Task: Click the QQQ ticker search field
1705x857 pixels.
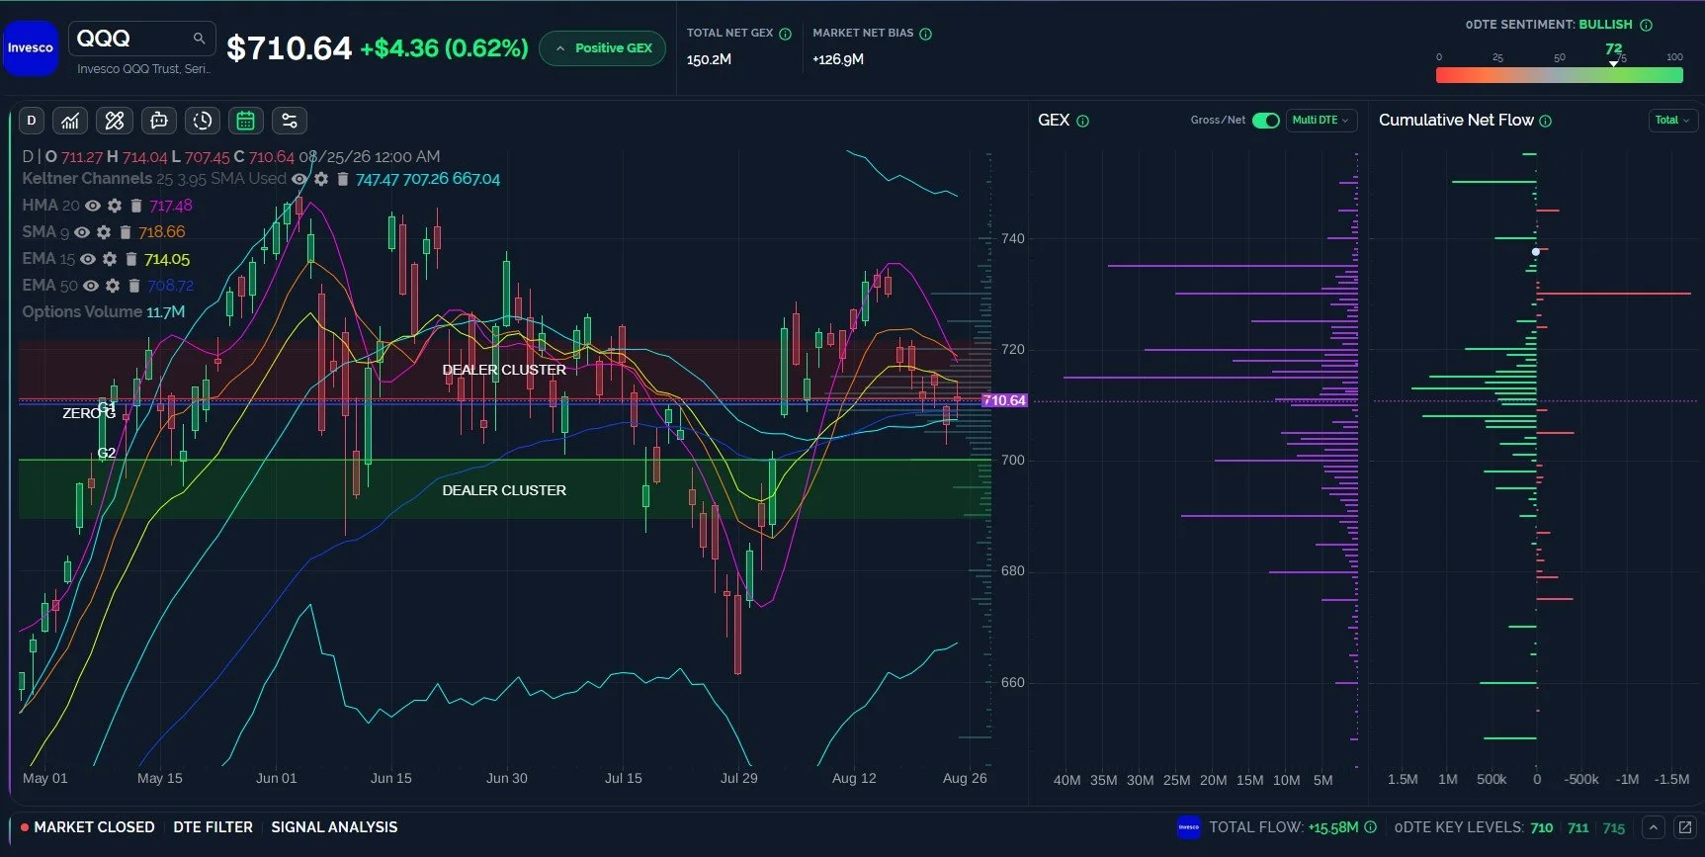Action: point(142,39)
